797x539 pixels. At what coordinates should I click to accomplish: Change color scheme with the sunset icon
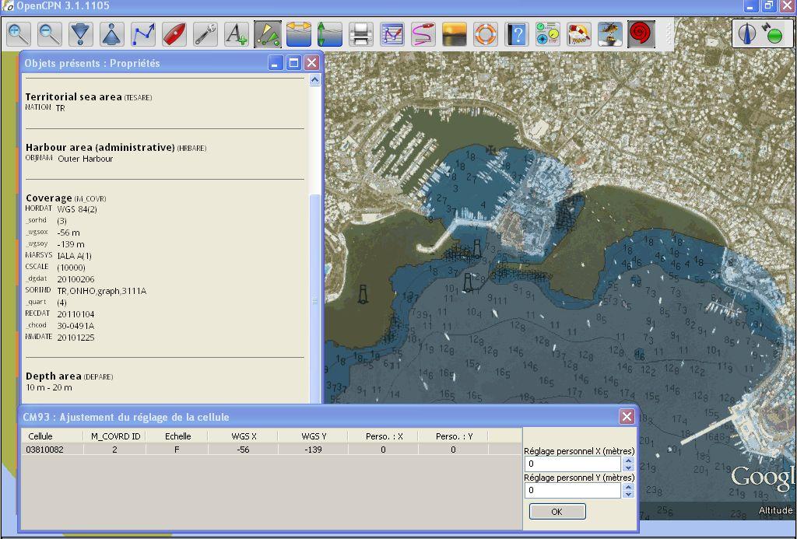coord(455,34)
